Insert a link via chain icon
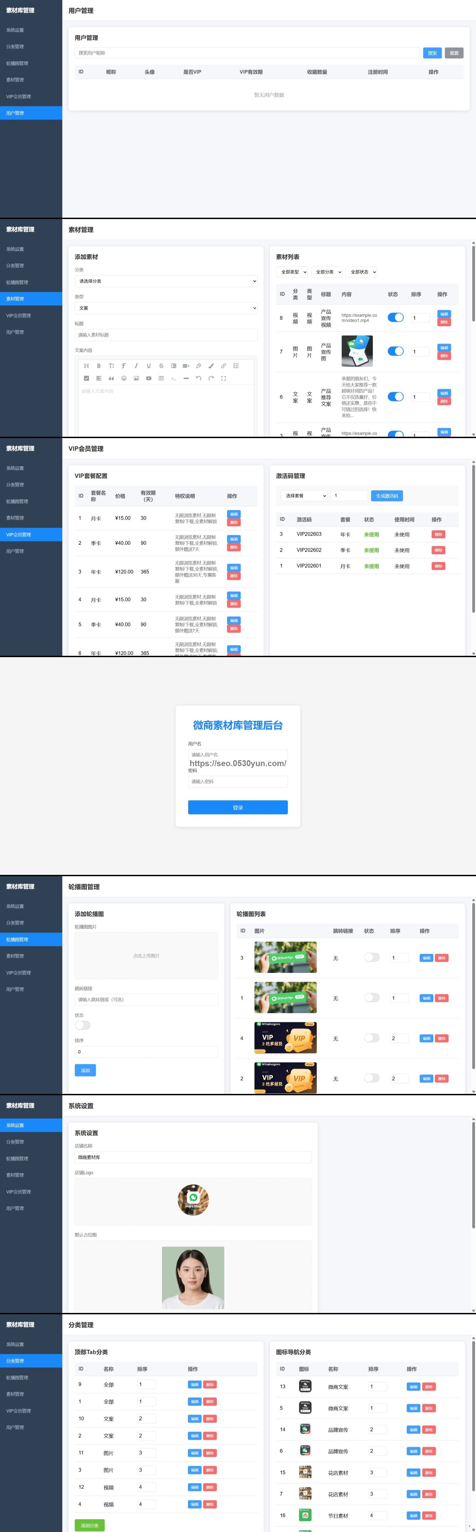The width and height of the screenshot is (476, 1532). [x=223, y=366]
